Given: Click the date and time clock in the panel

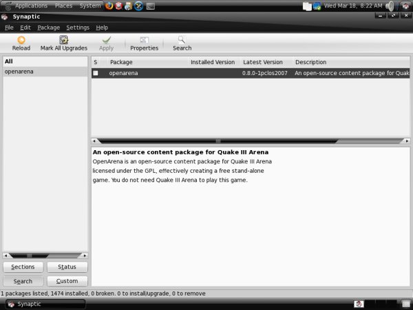Looking at the screenshot, I should coord(353,6).
